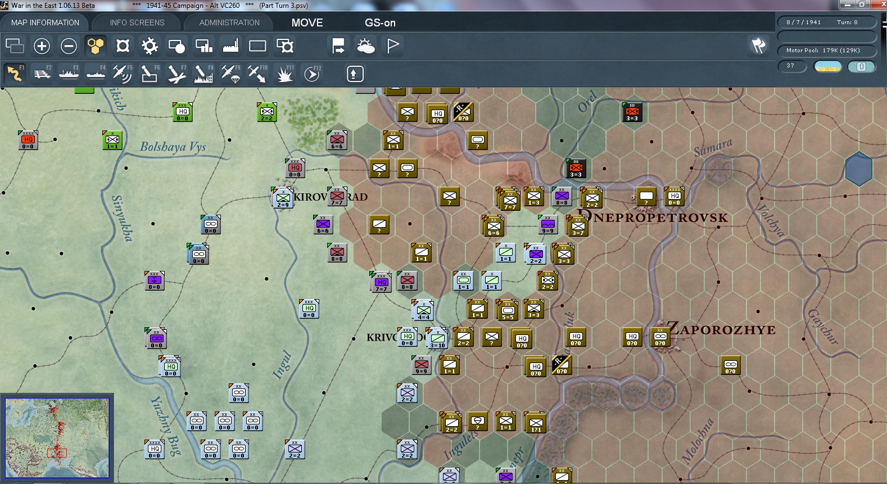887x484 pixels.
Task: Select the purple 9=9 unit counter
Action: 548,225
